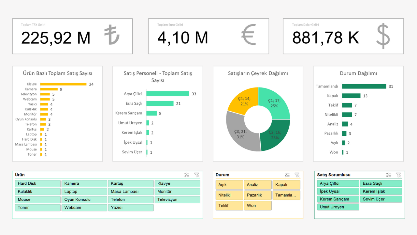417x235 pixels.
Task: Toggle multi-select in Satış Sorumlusu slicer
Action: point(389,175)
